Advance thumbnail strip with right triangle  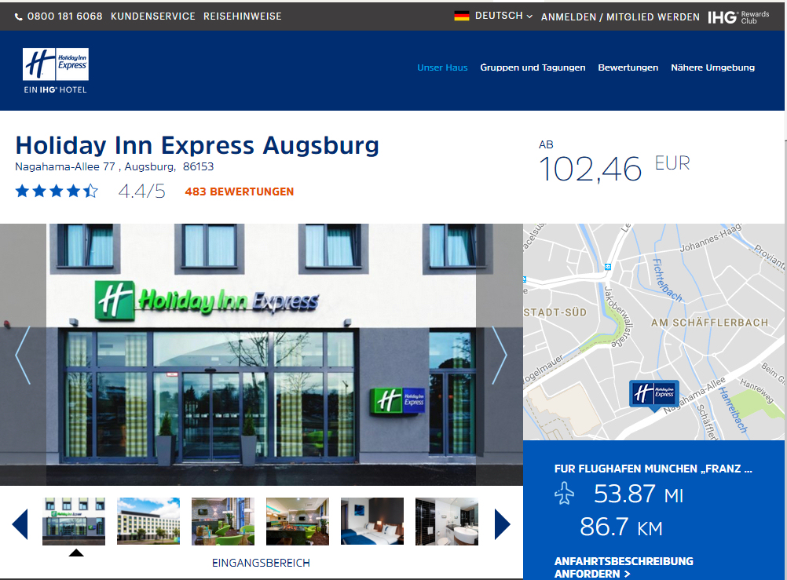click(x=503, y=524)
